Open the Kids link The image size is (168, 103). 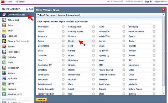tap(71, 84)
